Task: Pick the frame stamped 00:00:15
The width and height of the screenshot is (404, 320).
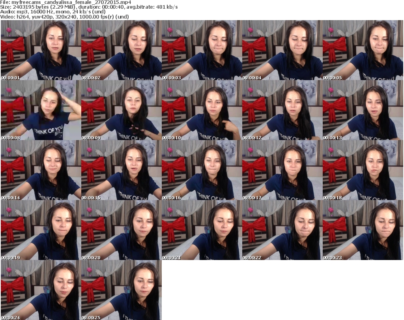Action: point(122,170)
